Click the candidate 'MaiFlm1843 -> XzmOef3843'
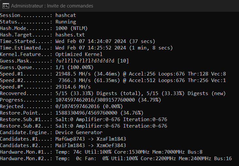 click(x=91, y=145)
